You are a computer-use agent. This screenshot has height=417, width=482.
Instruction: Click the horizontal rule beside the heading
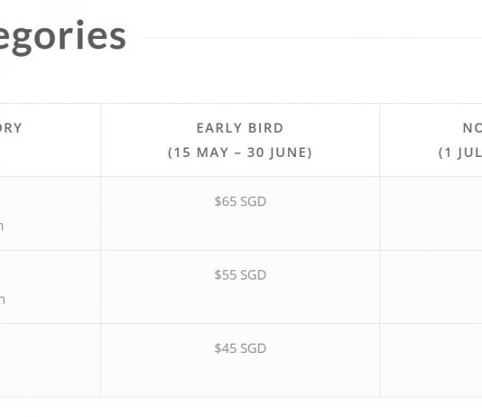coord(311,38)
